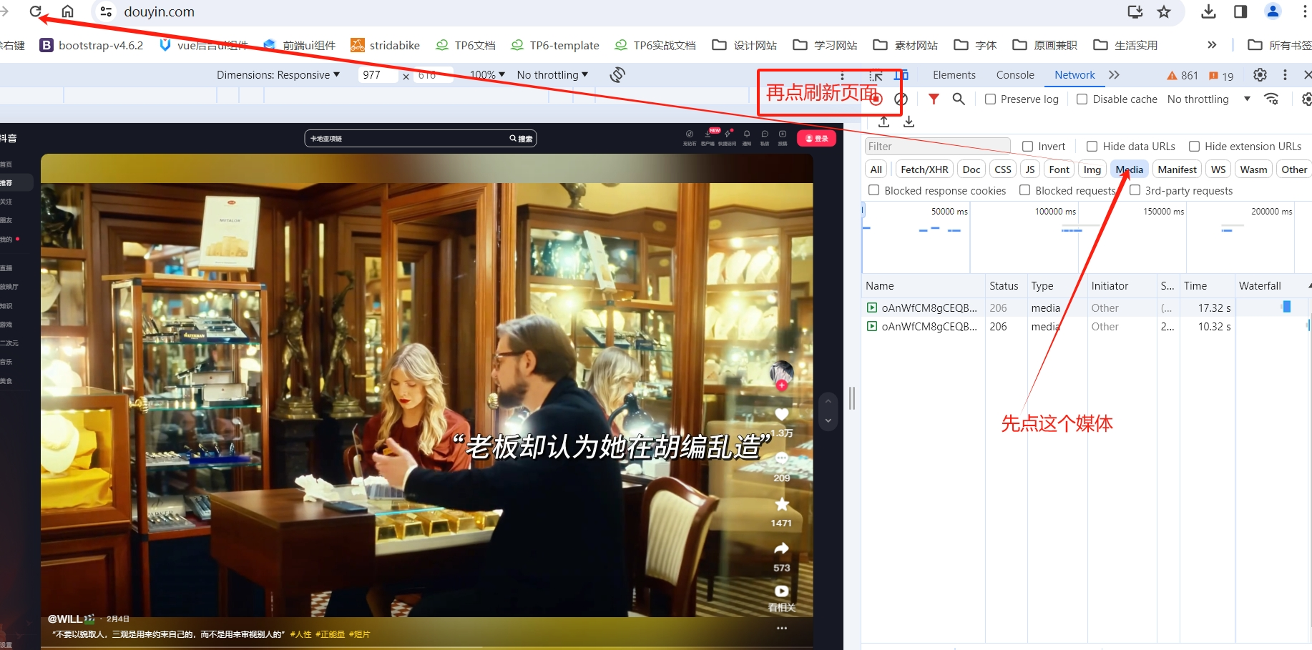
Task: Tick Blocked response cookies checkbox
Action: click(873, 190)
